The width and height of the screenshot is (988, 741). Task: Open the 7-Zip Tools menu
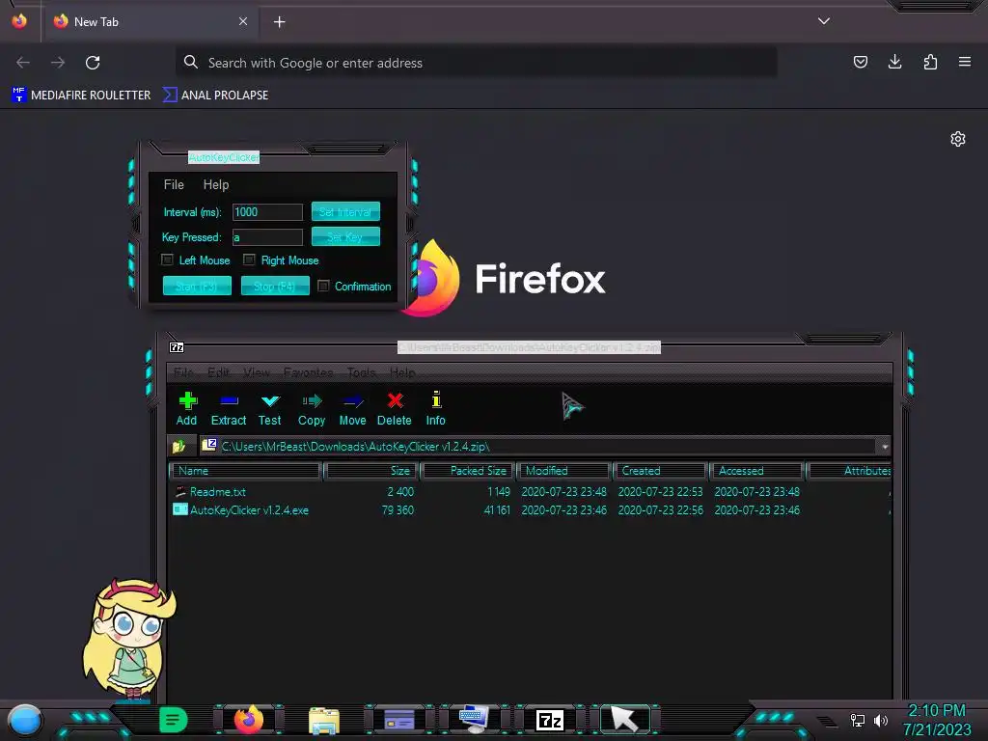(x=362, y=372)
